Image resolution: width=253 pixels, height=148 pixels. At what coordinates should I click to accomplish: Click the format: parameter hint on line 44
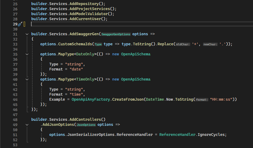(x=202, y=100)
